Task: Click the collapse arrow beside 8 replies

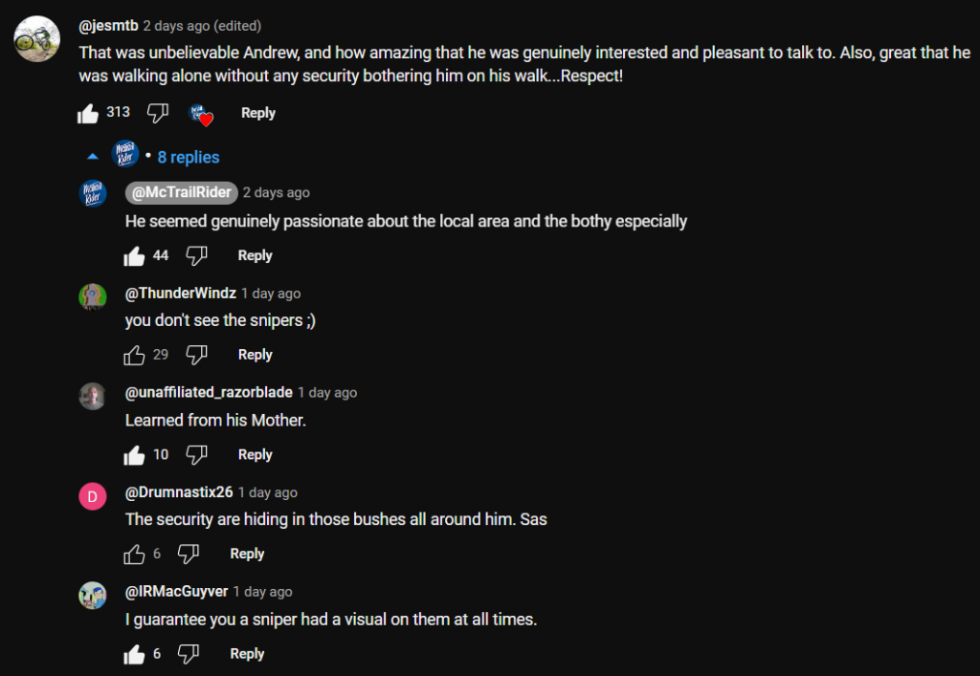Action: pyautogui.click(x=93, y=157)
